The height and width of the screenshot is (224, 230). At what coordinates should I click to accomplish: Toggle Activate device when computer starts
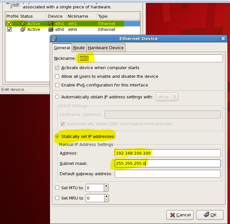[x=57, y=68]
